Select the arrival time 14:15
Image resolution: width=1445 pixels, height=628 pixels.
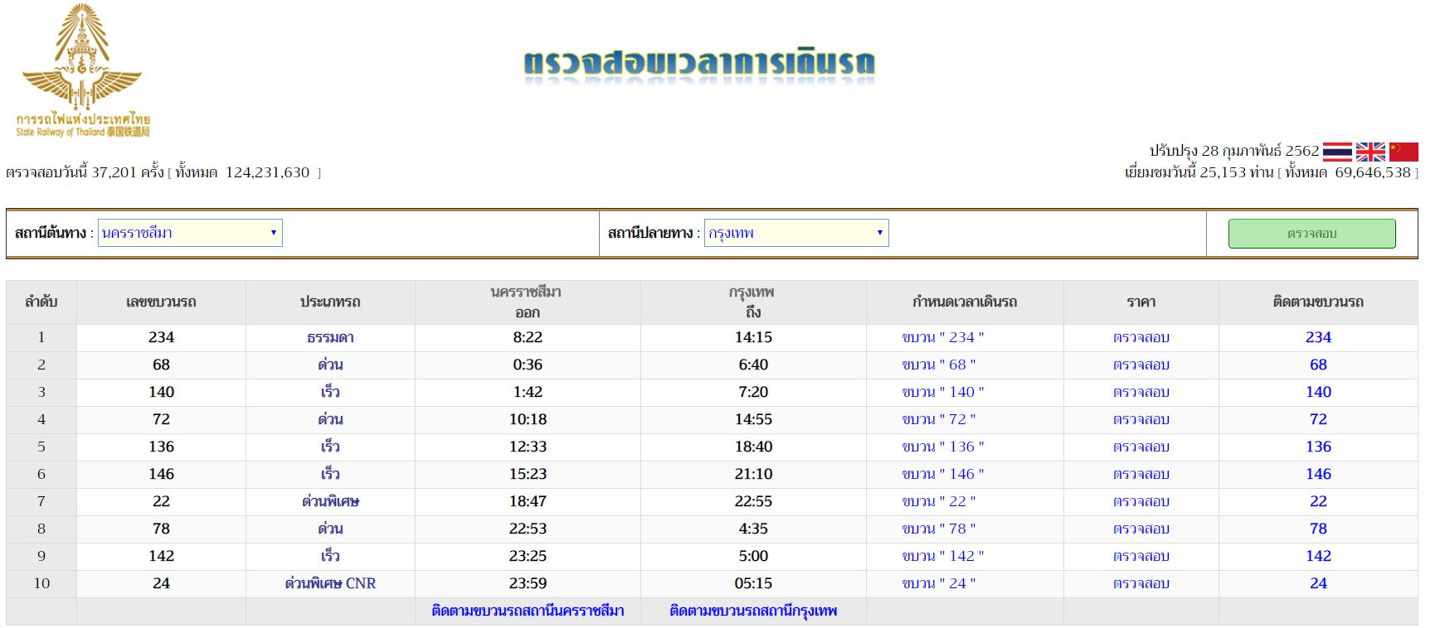[753, 337]
